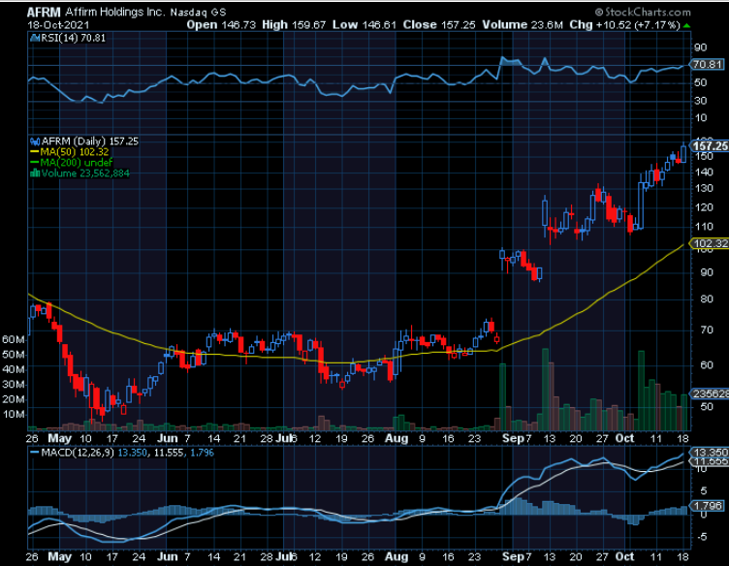Select the RSI(14) 70.81 legend label
Screen dimensions: 729x566
[x=73, y=38]
